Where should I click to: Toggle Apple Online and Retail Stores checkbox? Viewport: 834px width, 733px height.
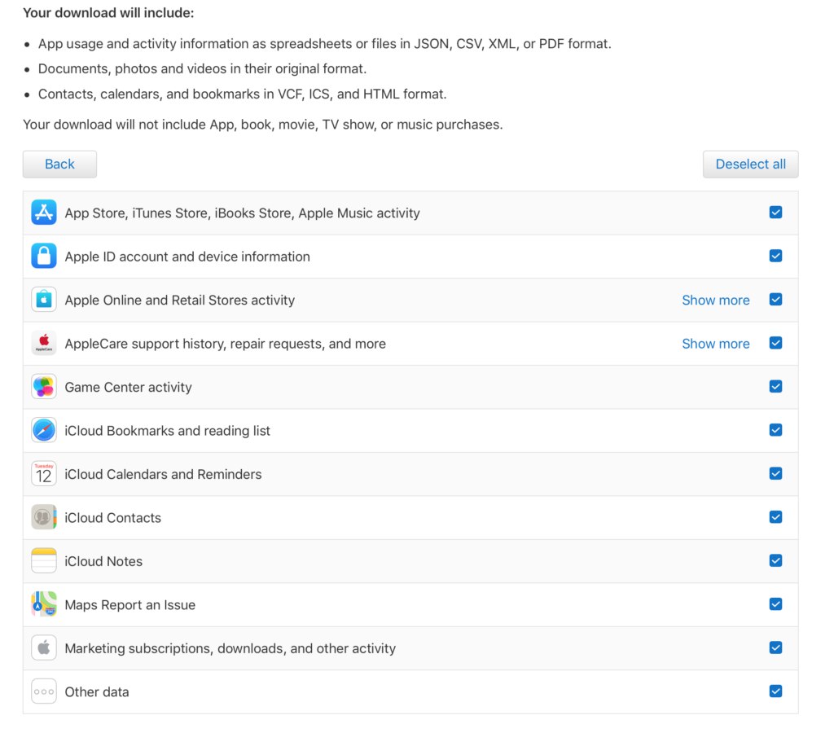point(775,300)
